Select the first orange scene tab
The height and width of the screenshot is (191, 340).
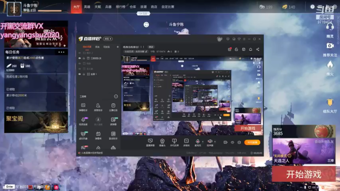(87, 47)
